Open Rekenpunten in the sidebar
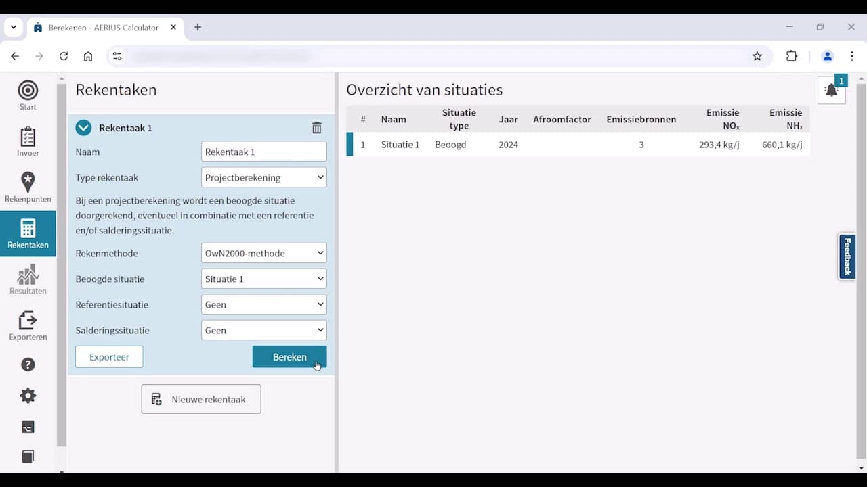The width and height of the screenshot is (867, 487). pyautogui.click(x=28, y=187)
